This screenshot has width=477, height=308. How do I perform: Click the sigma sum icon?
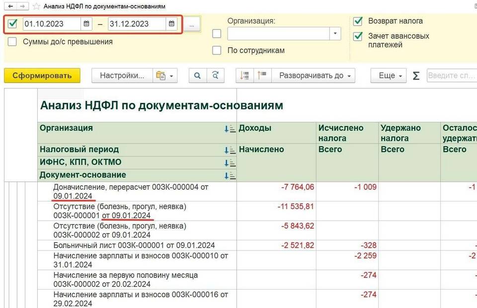416,76
